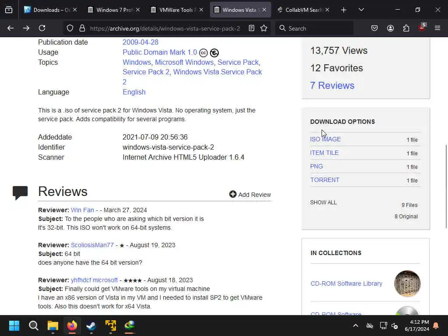This screenshot has height=336, width=448.
Task: Click the page vertical scrollbar thumb
Action: click(446, 186)
